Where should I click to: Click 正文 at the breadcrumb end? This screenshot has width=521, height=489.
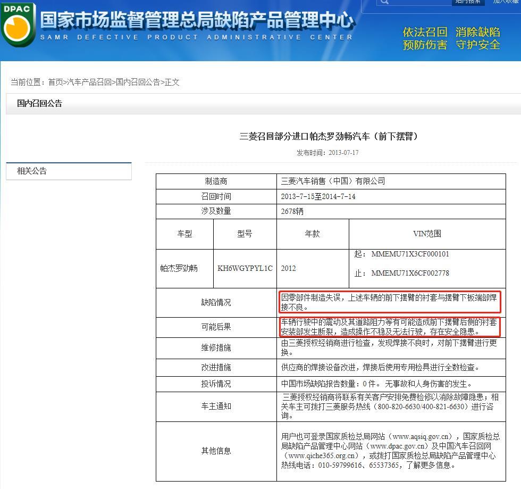(x=172, y=82)
